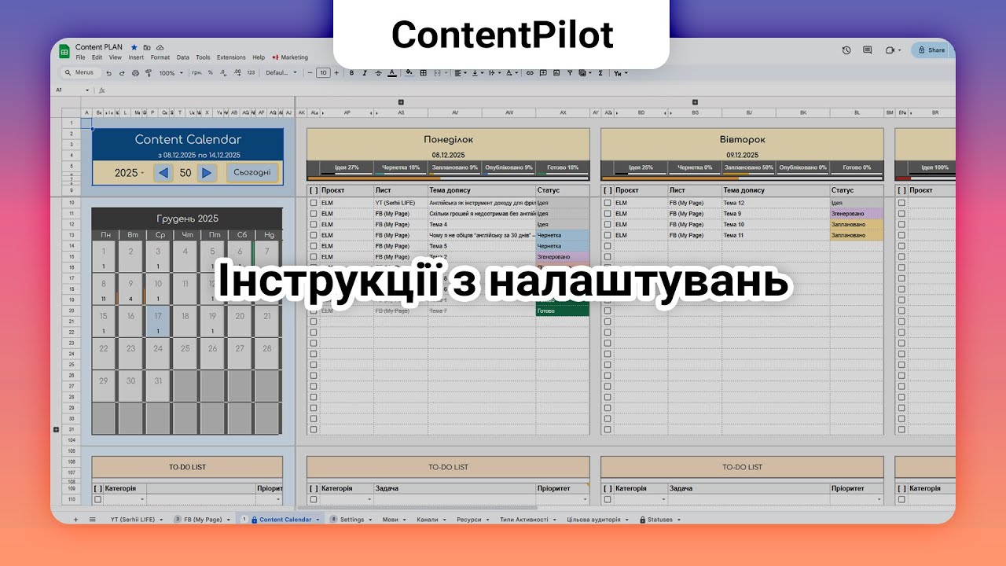Open the Monday TO-DO Категорія dropdown

click(368, 499)
